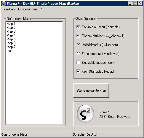Select Vollbildmodus radio button
The height and width of the screenshot is (138, 144).
click(x=79, y=45)
